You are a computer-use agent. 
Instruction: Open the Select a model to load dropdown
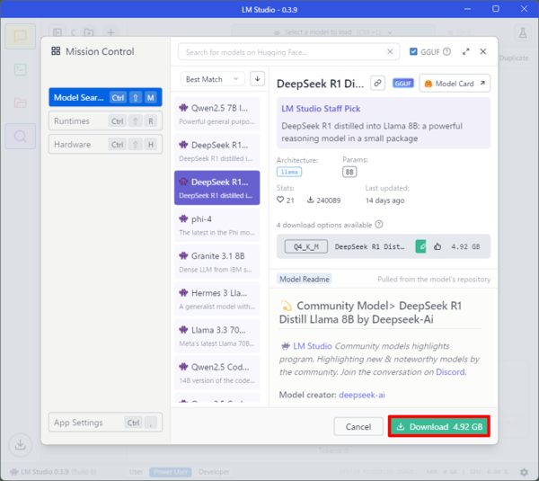point(333,32)
